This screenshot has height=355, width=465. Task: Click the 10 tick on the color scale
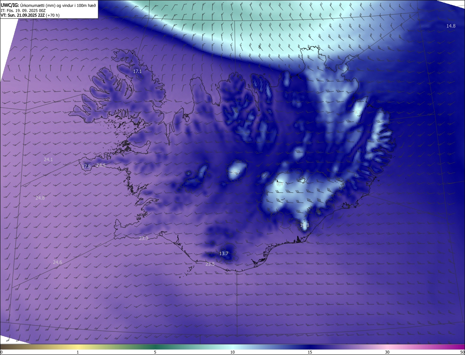point(232,352)
